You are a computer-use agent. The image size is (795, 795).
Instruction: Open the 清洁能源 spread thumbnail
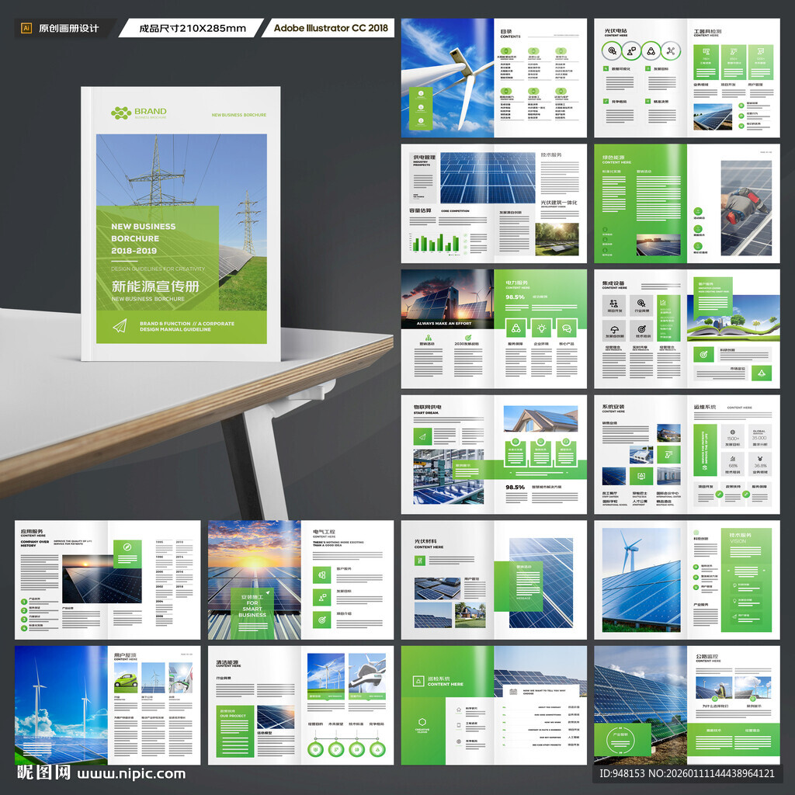300,705
